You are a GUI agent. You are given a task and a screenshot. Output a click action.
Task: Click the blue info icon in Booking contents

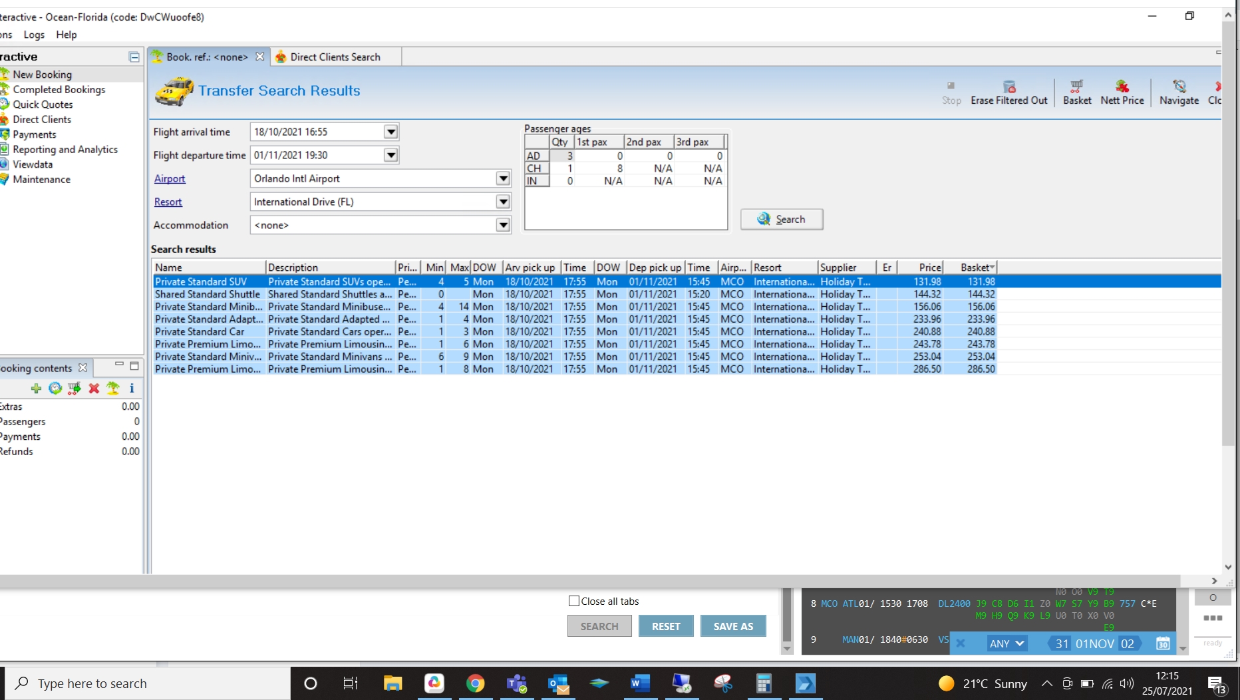click(132, 388)
